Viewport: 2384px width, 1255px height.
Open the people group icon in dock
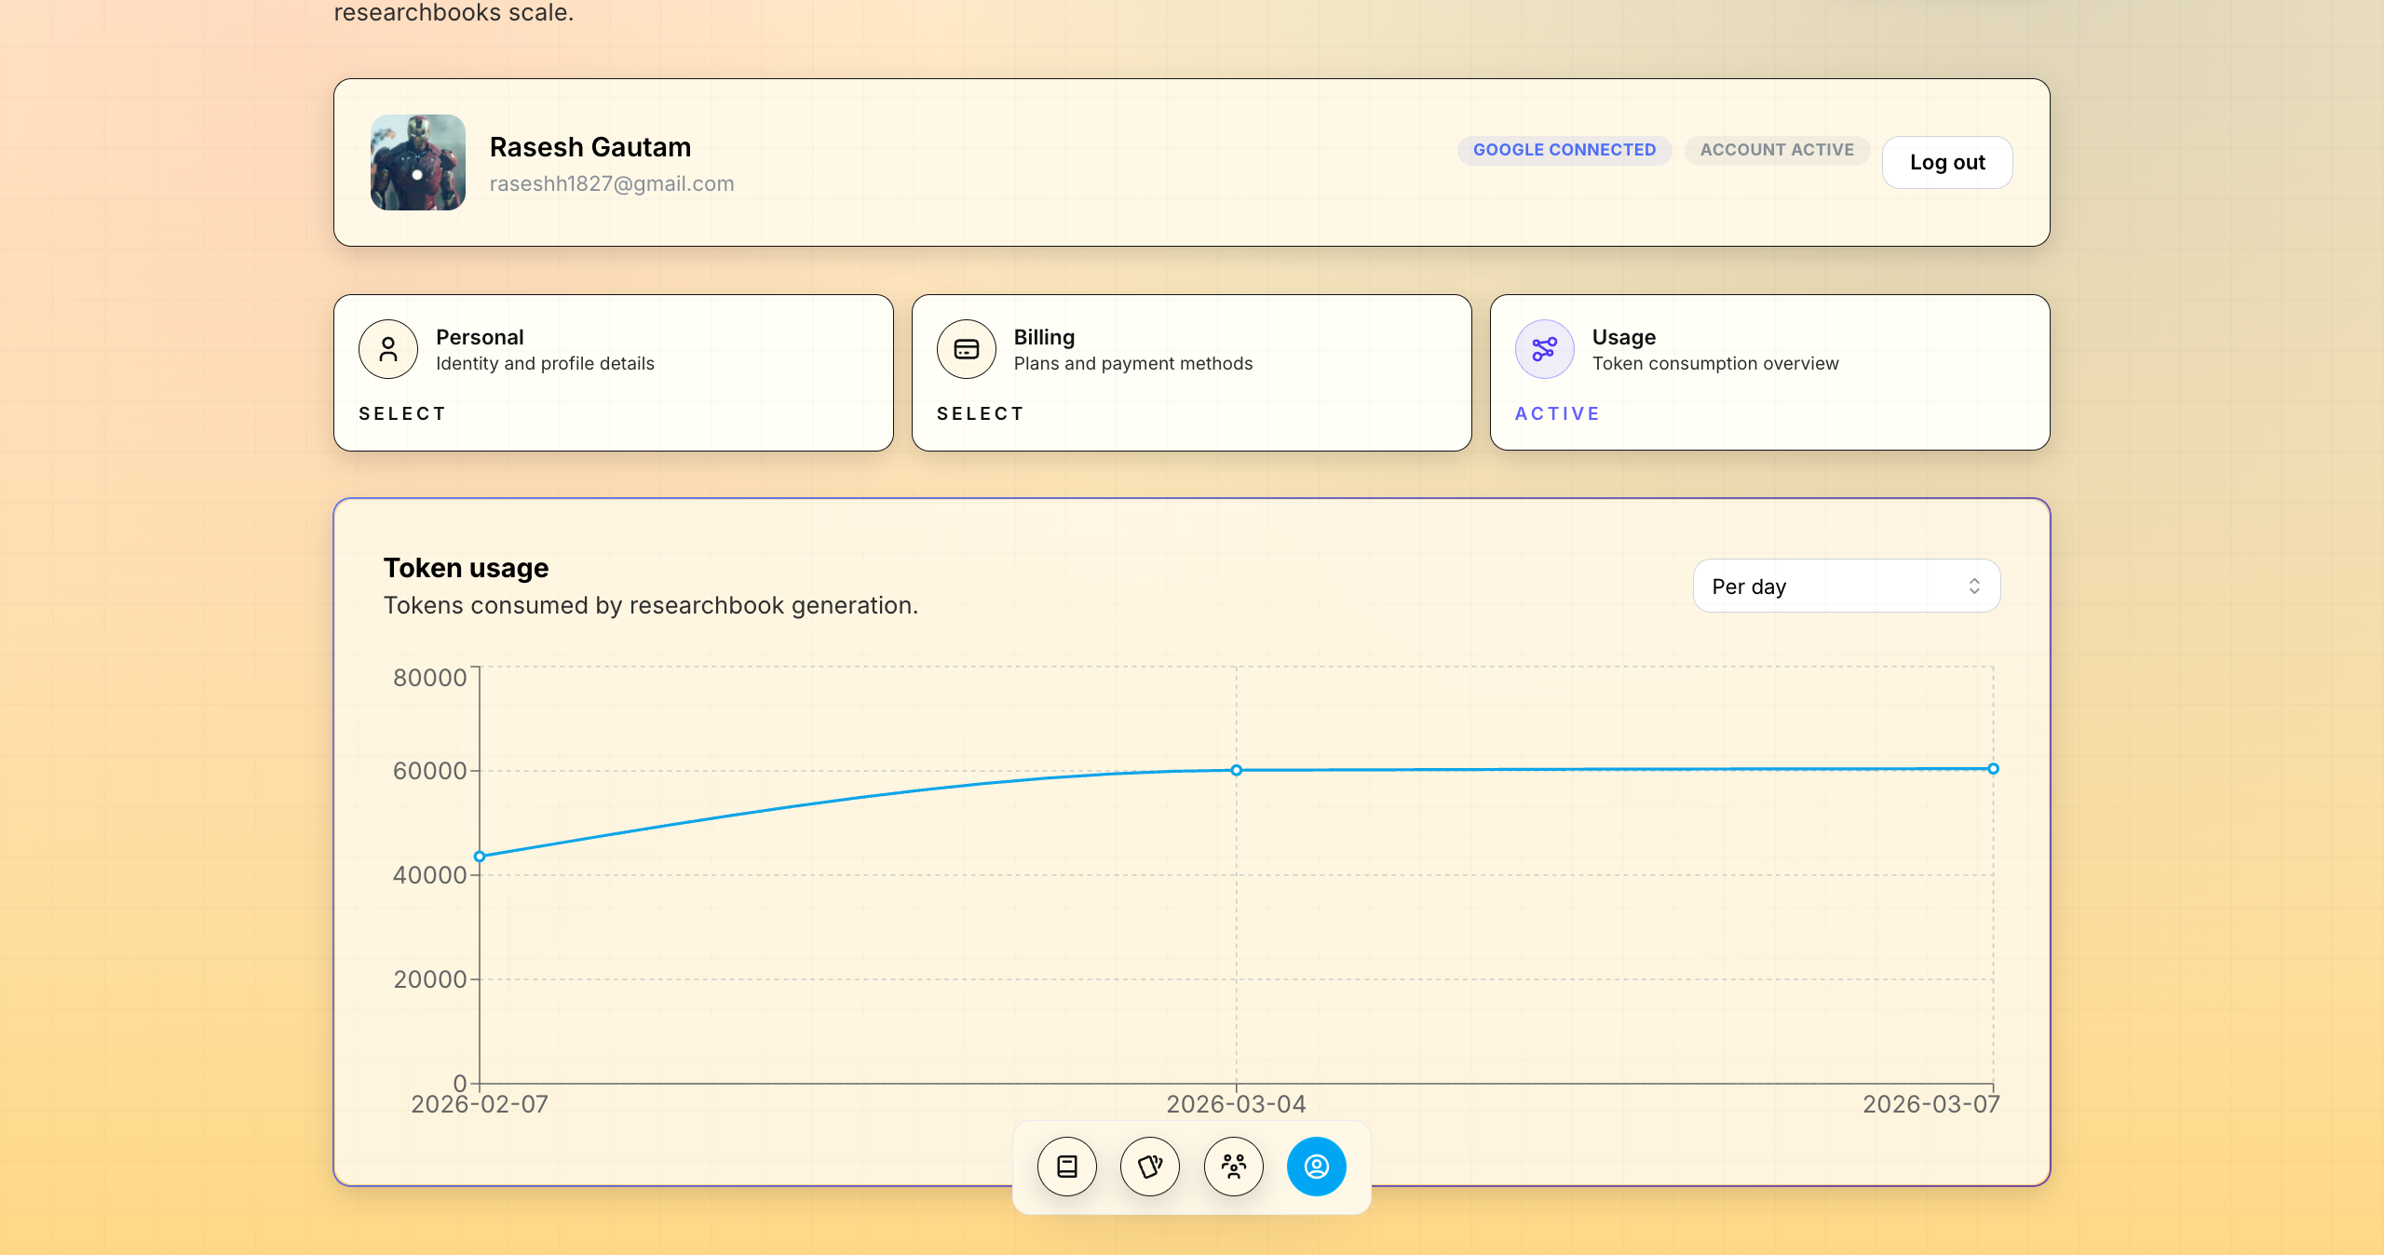coord(1234,1167)
